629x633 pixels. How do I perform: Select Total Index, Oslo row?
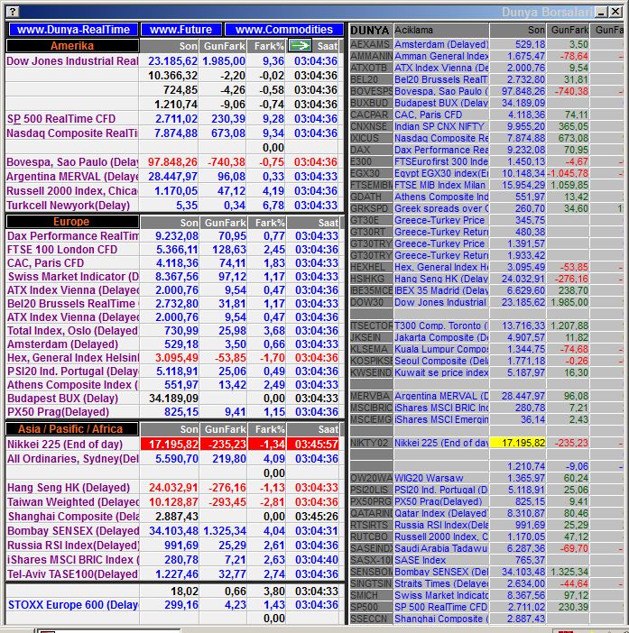coord(173,331)
